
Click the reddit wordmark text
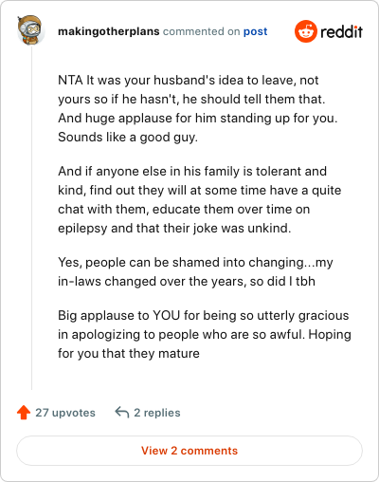tap(341, 31)
